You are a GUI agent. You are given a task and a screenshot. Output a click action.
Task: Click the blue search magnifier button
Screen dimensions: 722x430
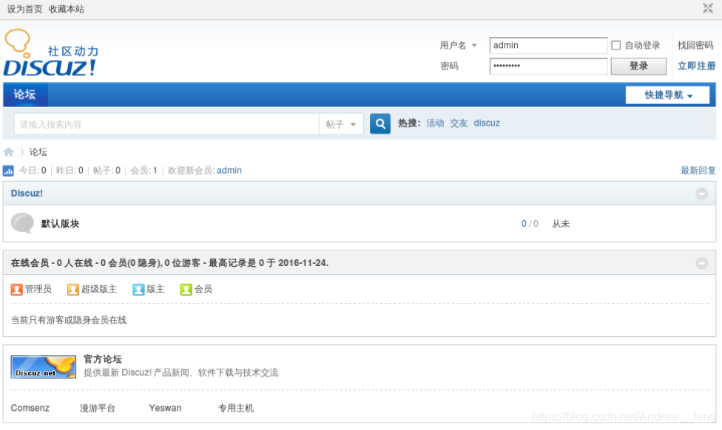click(x=380, y=123)
